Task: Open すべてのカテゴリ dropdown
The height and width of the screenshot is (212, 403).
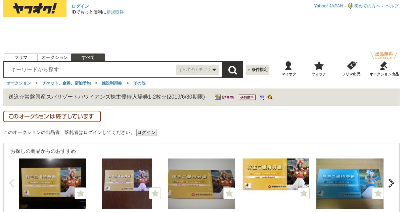Action: [197, 70]
